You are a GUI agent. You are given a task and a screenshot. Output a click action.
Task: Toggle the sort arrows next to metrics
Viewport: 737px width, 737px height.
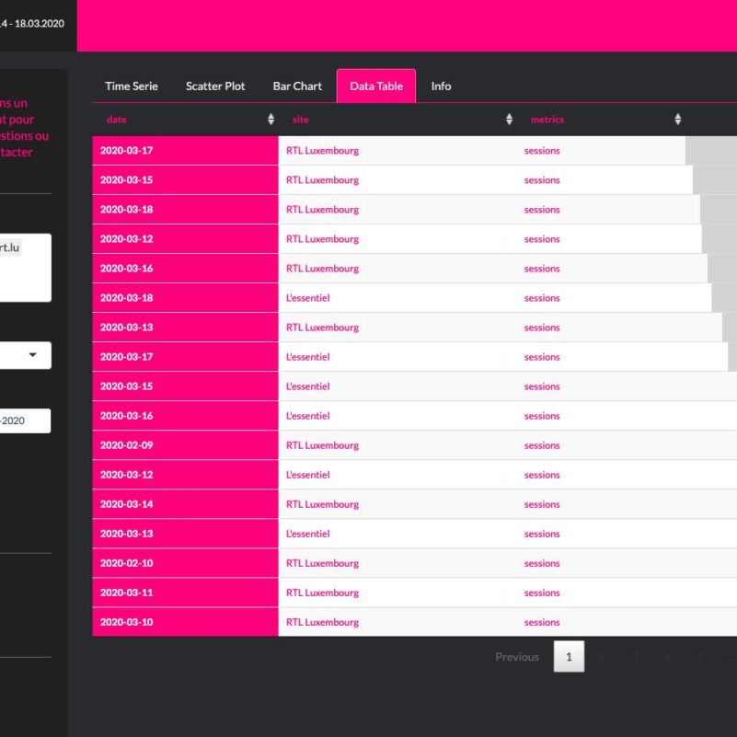point(677,120)
